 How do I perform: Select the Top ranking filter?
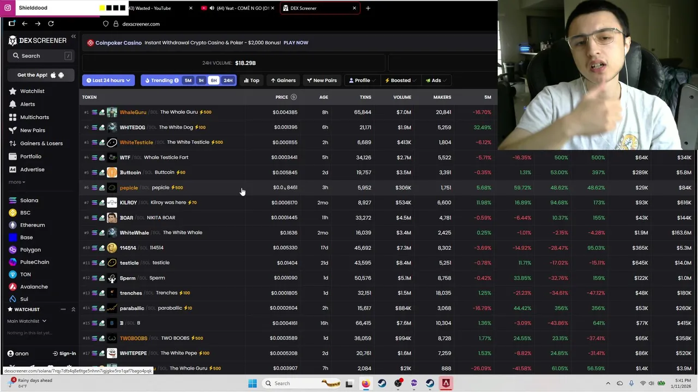[251, 81]
